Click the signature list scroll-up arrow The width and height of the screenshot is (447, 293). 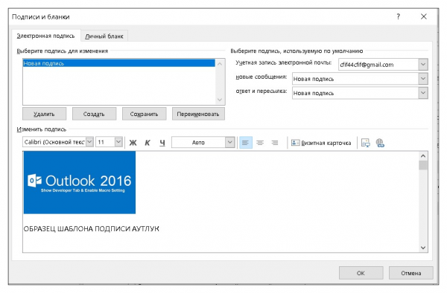pos(220,64)
